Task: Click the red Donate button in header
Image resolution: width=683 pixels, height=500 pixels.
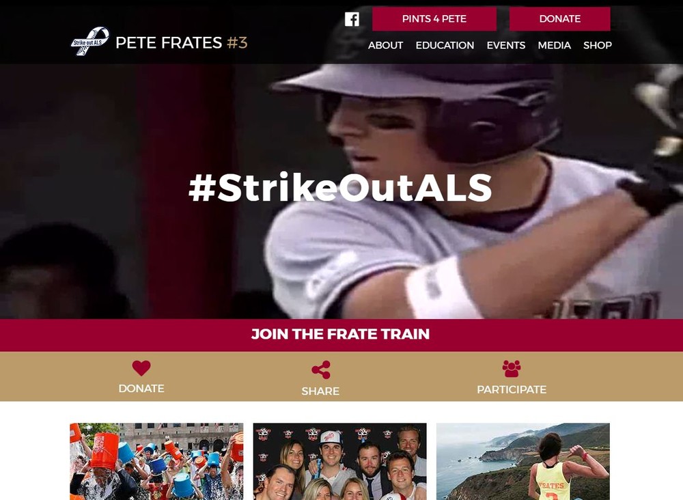Action: point(560,18)
